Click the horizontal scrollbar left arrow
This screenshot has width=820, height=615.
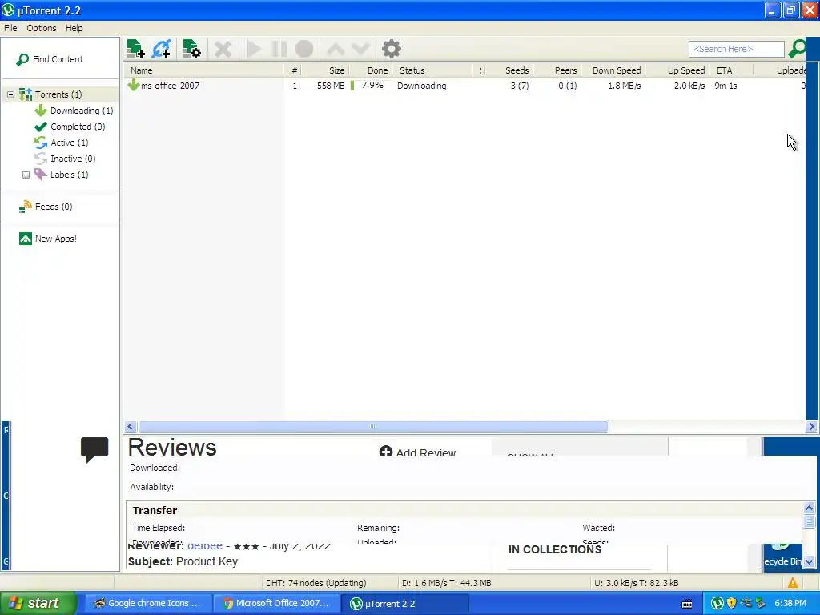tap(131, 427)
